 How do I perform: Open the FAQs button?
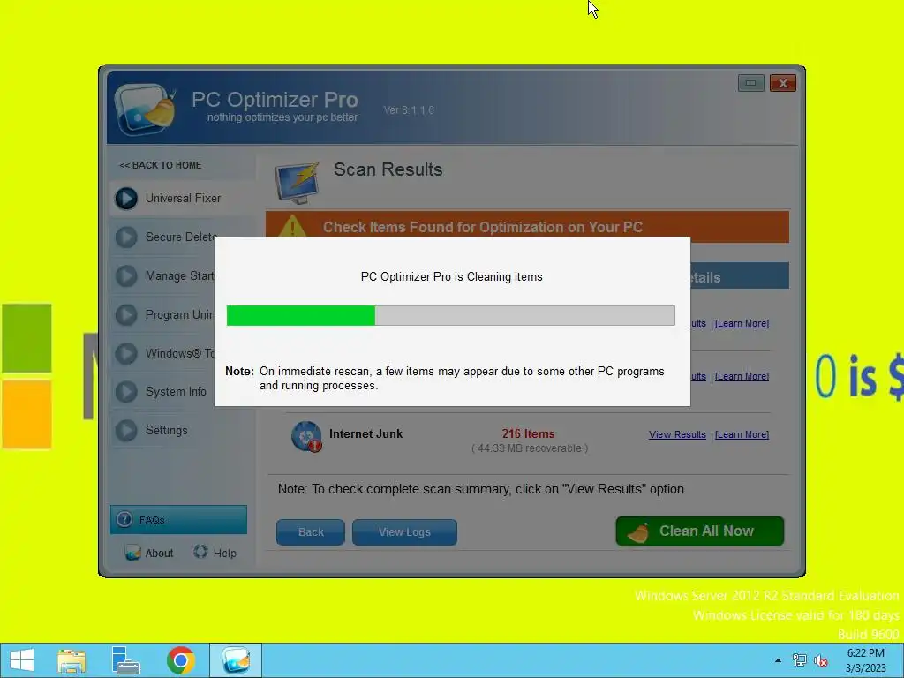coord(178,519)
